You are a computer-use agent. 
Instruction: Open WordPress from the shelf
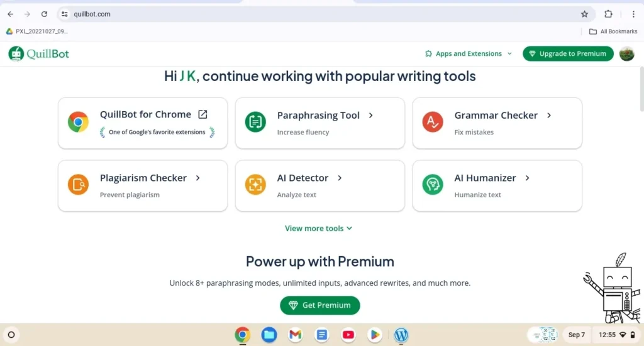[x=401, y=335]
